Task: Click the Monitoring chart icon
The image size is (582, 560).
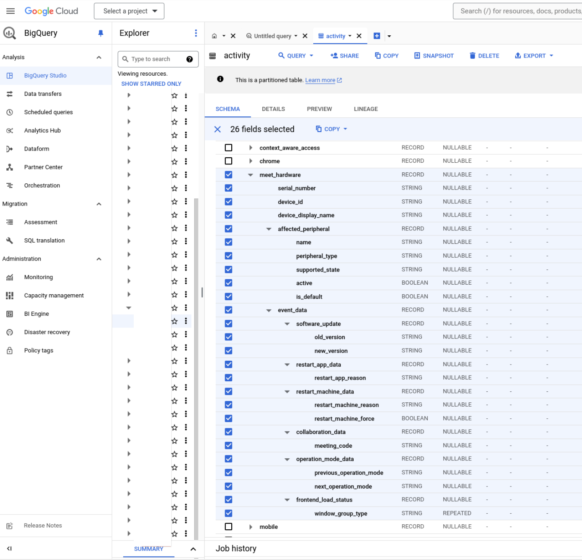Action: click(10, 277)
